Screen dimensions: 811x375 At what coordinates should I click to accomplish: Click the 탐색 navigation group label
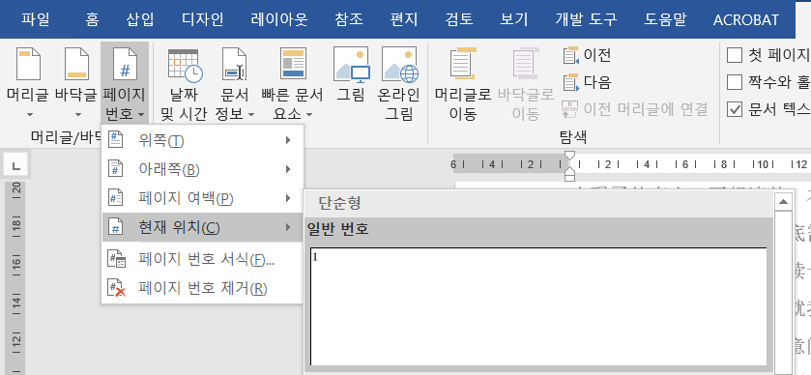(573, 137)
